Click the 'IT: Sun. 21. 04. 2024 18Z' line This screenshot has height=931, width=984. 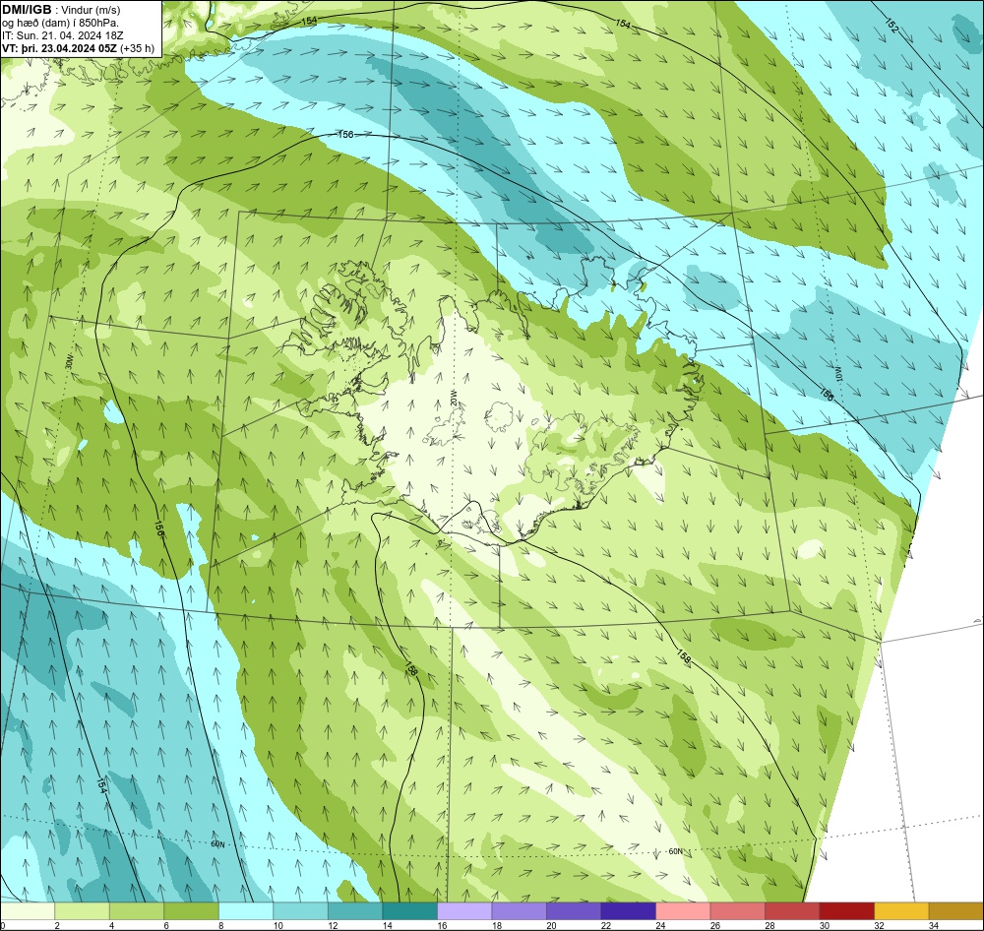[65, 35]
